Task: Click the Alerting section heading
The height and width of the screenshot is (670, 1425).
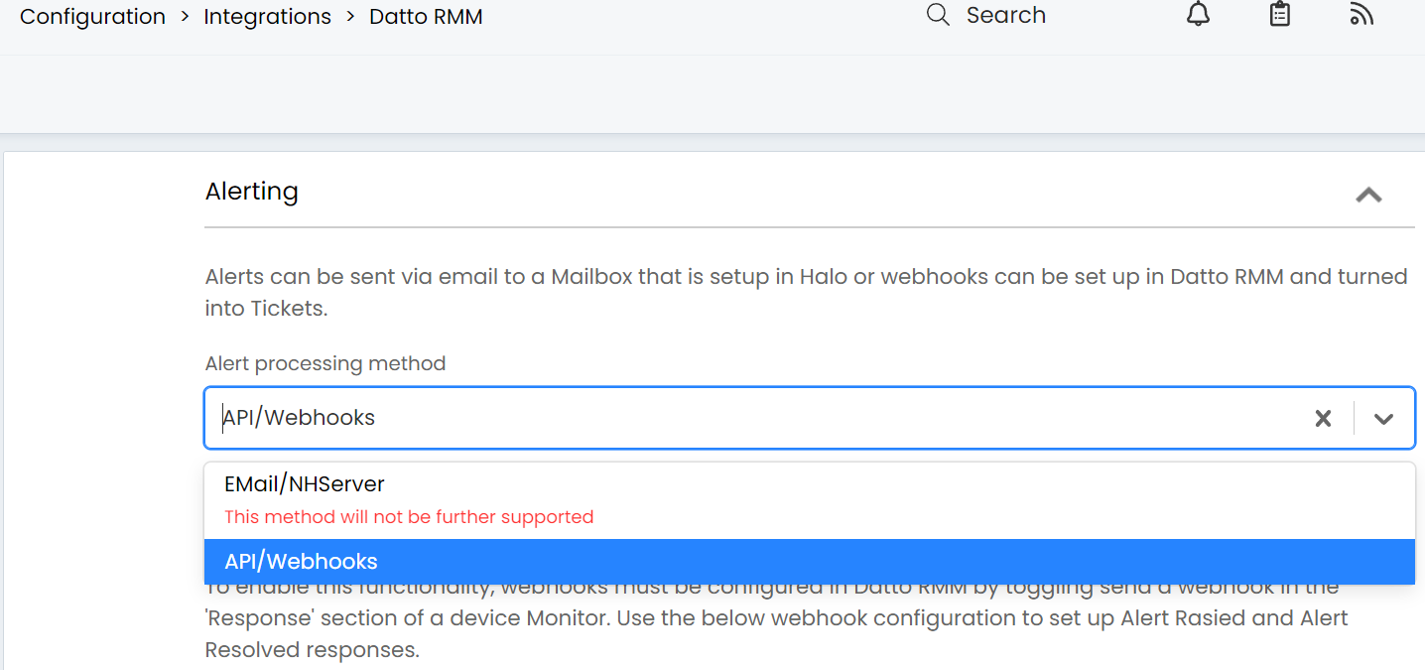Action: point(252,191)
